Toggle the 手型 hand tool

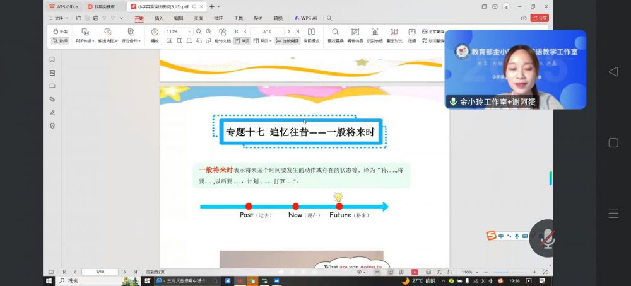point(60,31)
